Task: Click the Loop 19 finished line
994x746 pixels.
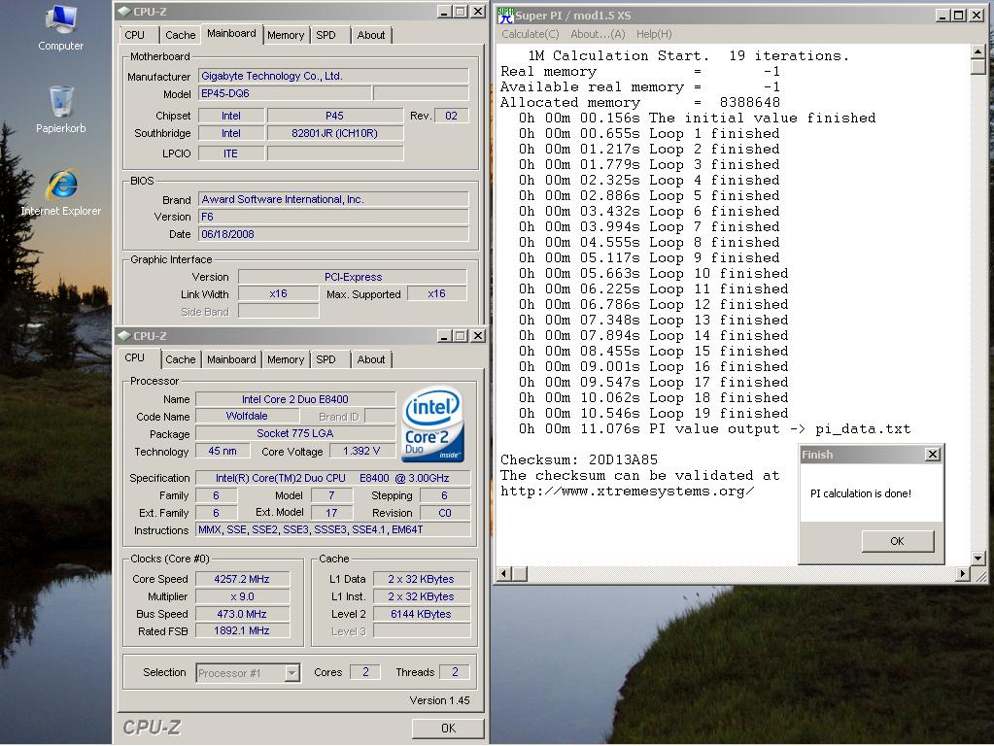Action: [x=654, y=413]
